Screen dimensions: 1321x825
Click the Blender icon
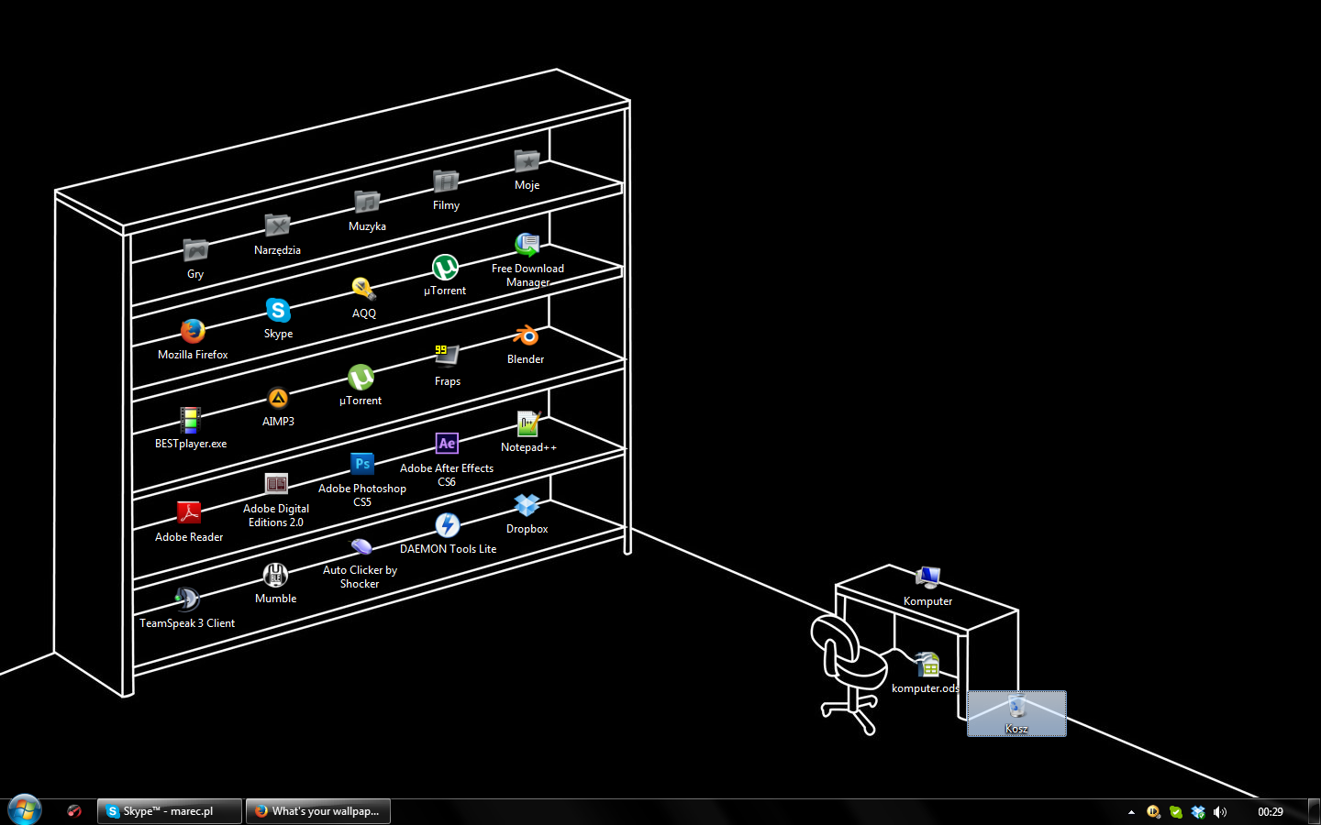pos(526,335)
